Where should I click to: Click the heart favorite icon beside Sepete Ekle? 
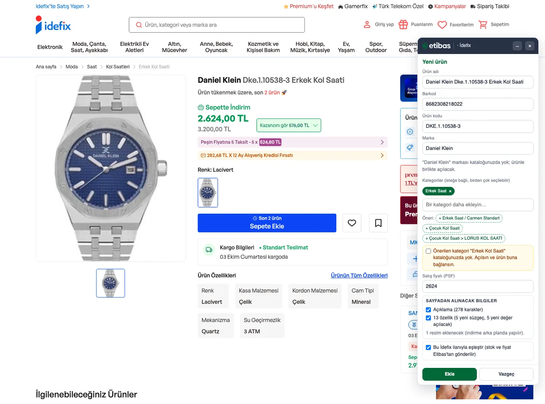tap(352, 223)
